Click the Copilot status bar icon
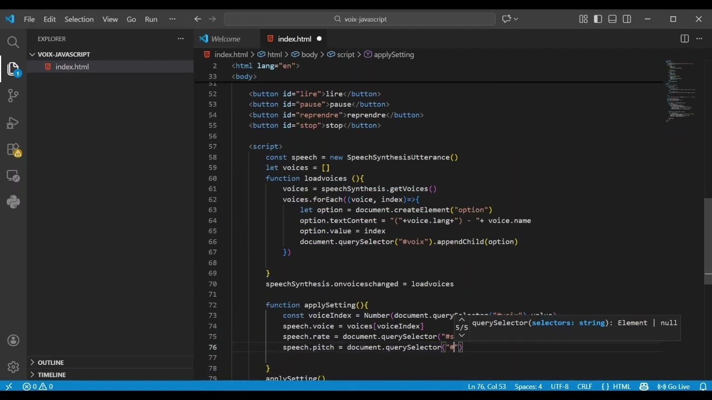This screenshot has height=400, width=712. tap(644, 386)
